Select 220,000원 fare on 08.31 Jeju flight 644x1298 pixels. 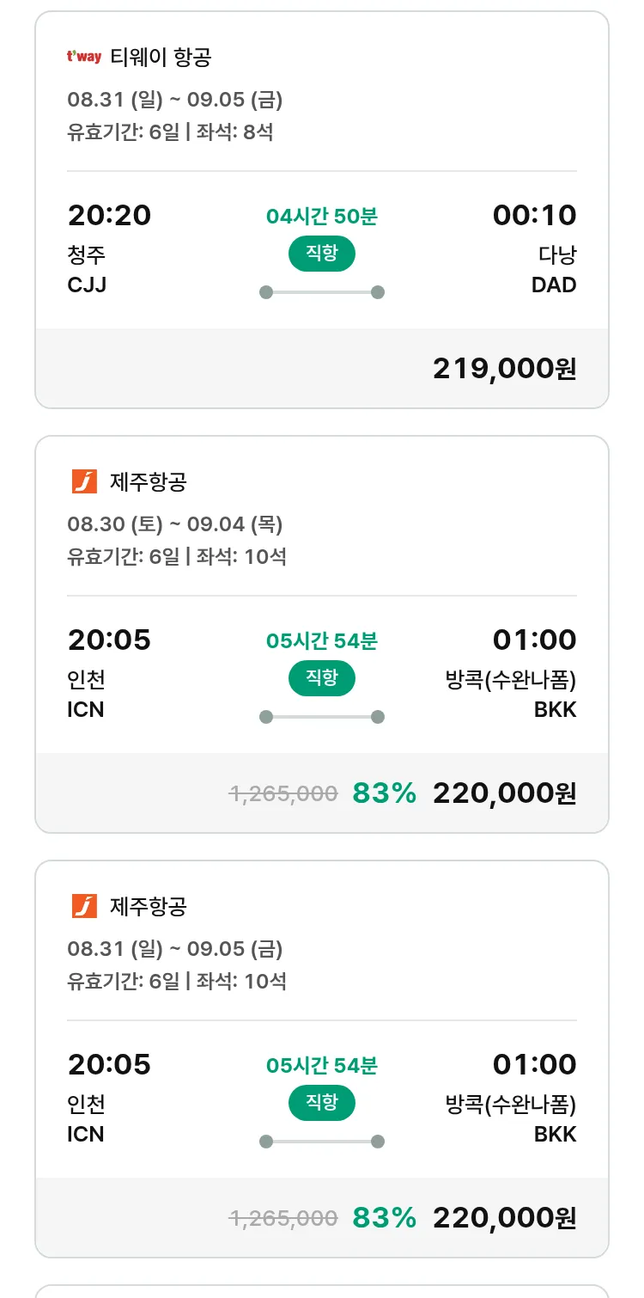(x=504, y=1218)
